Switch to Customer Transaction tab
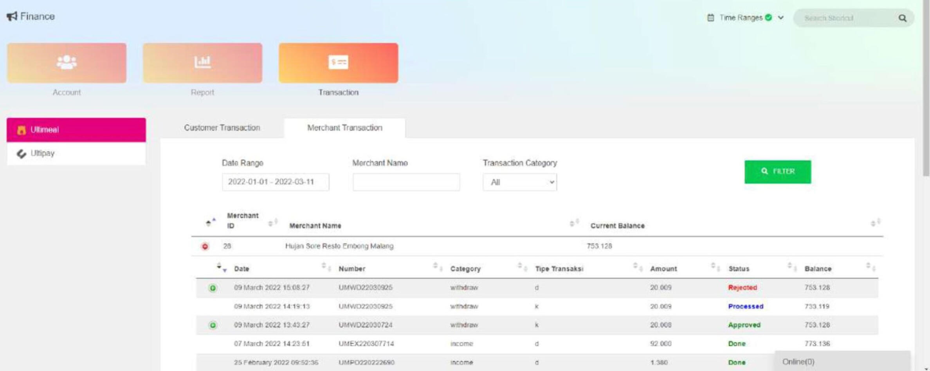Image resolution: width=930 pixels, height=371 pixels. click(222, 128)
